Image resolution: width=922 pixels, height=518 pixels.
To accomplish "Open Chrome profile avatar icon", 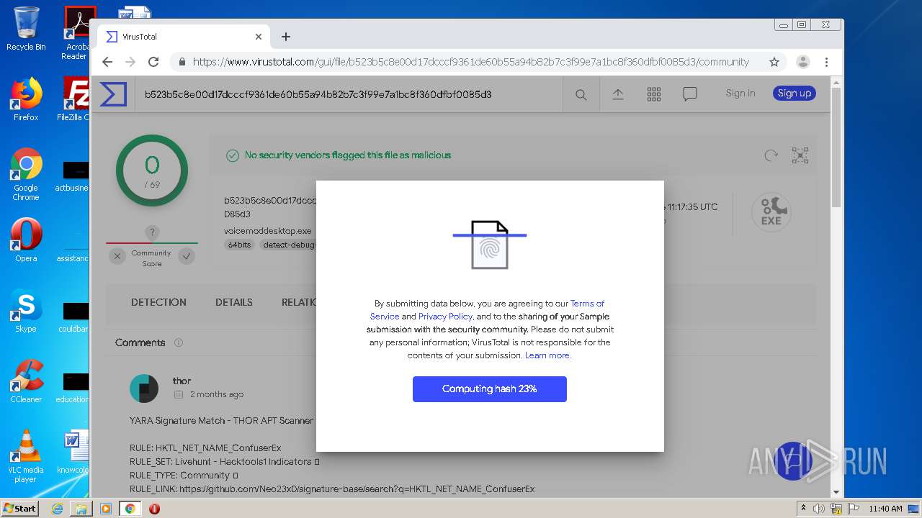I will [x=803, y=62].
